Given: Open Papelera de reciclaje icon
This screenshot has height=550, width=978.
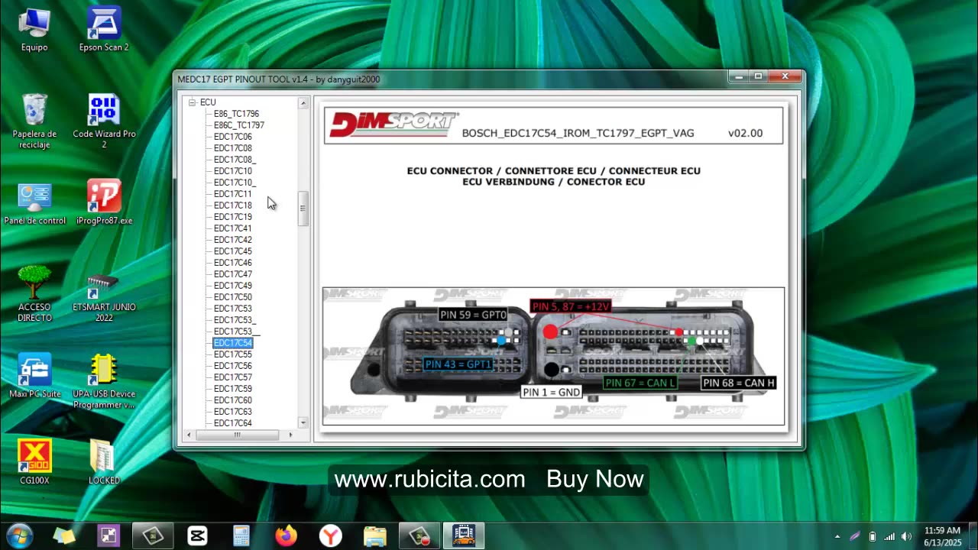Looking at the screenshot, I should coord(34,121).
